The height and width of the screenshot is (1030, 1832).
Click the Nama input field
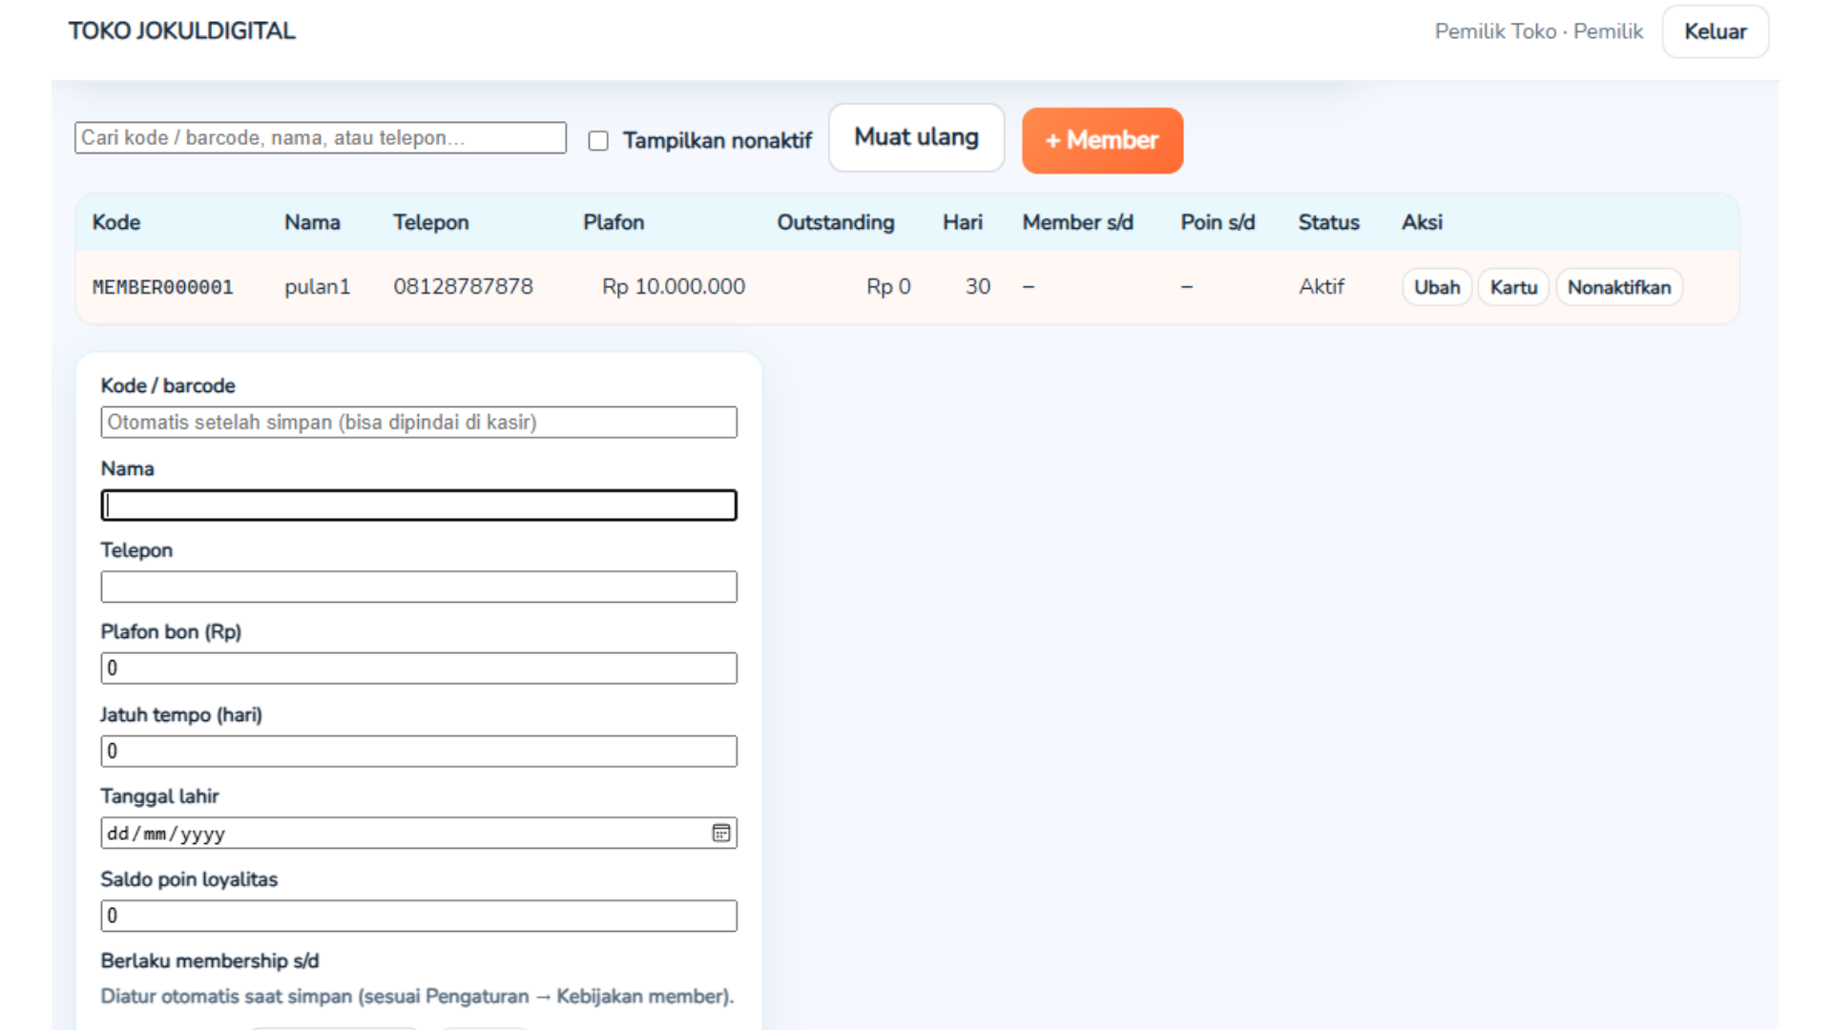pos(418,505)
